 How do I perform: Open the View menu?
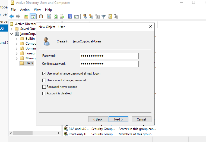point(37,10)
